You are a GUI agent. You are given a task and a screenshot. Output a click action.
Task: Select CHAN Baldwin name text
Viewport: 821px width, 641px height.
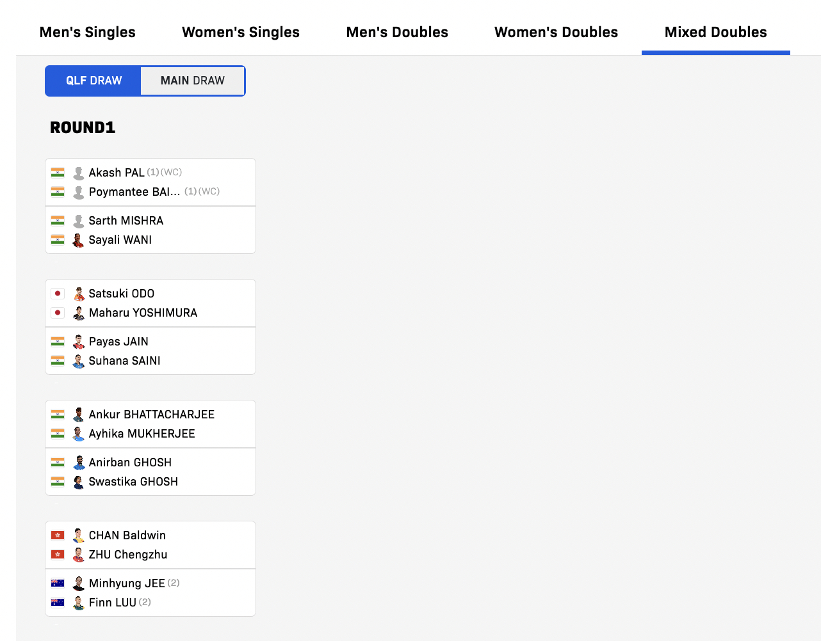tap(127, 535)
